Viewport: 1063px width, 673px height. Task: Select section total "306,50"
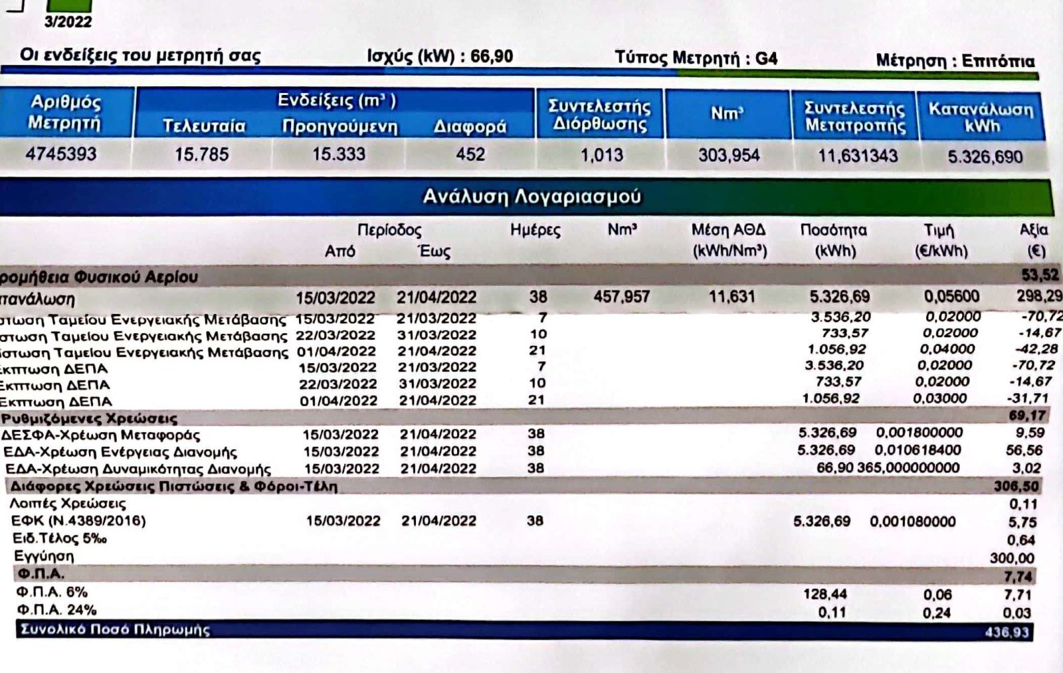(x=1016, y=486)
